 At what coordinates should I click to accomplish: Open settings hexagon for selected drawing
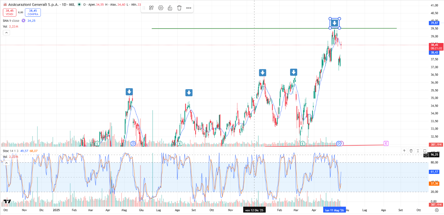[x=161, y=8]
